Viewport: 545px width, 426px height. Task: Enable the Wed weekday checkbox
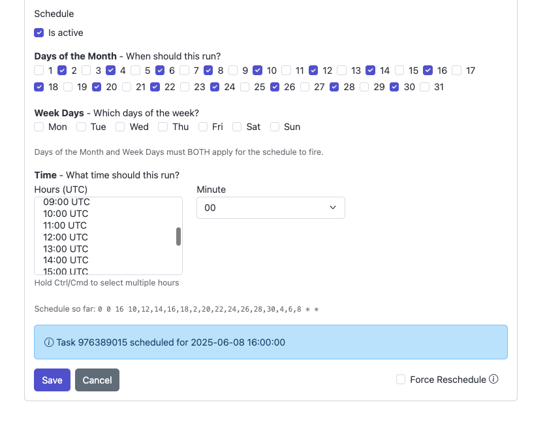pos(120,127)
